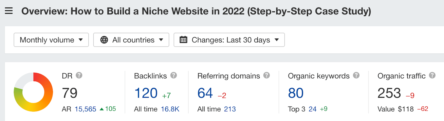Open the 64 referring domains link
The height and width of the screenshot is (121, 444).
(205, 93)
